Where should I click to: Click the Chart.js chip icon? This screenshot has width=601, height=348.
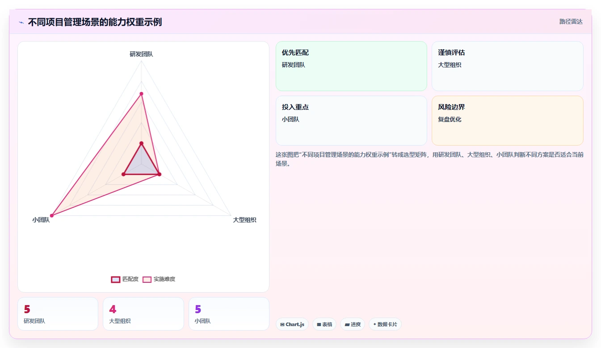pos(282,325)
